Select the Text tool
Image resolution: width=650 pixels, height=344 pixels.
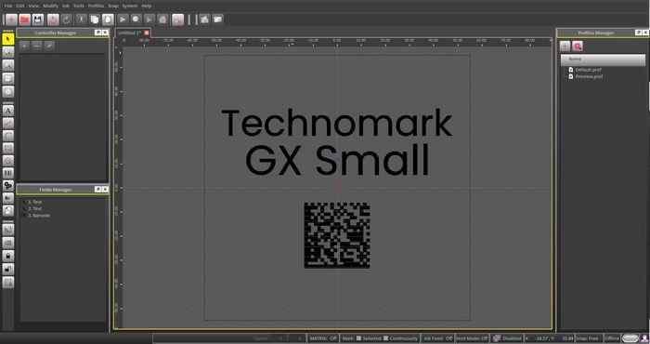[7, 111]
